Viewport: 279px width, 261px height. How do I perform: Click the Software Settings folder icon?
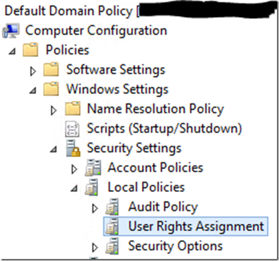point(51,69)
